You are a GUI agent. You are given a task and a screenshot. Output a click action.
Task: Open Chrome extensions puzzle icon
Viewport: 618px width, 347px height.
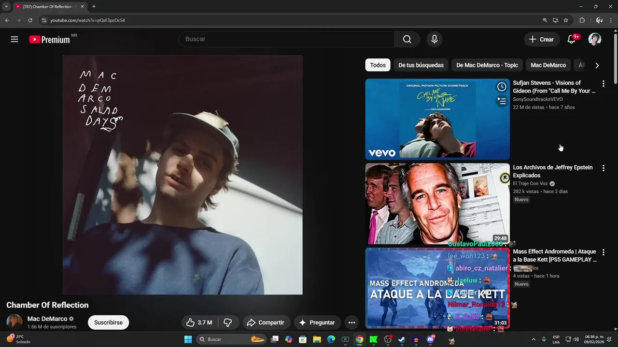click(x=582, y=20)
